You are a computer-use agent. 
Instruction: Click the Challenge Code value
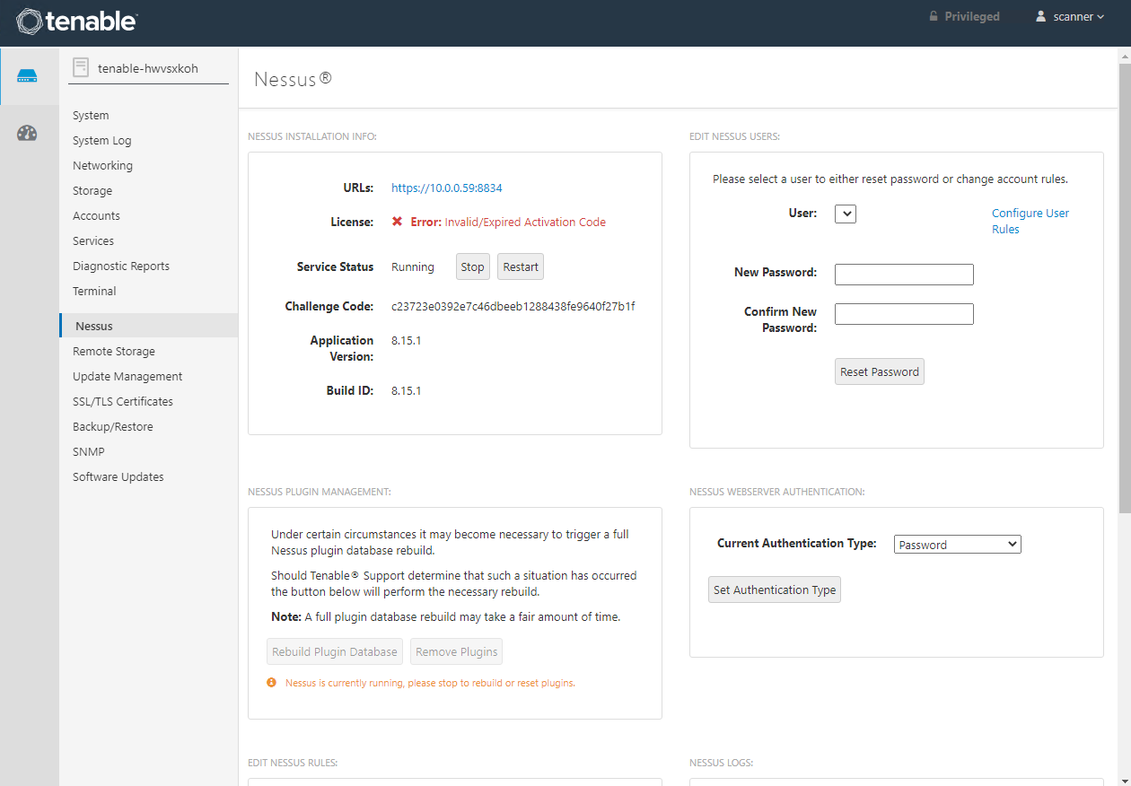click(513, 306)
